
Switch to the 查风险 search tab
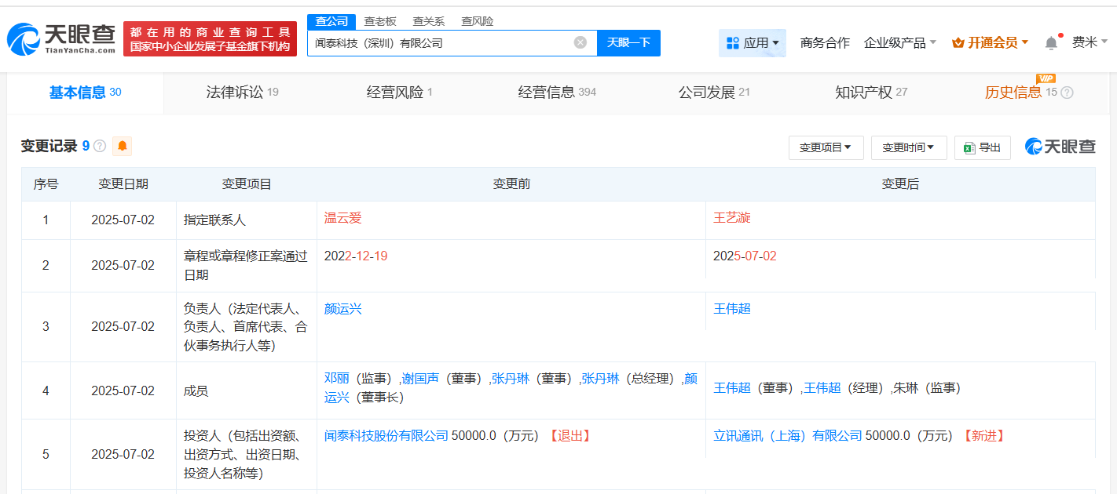coord(478,21)
